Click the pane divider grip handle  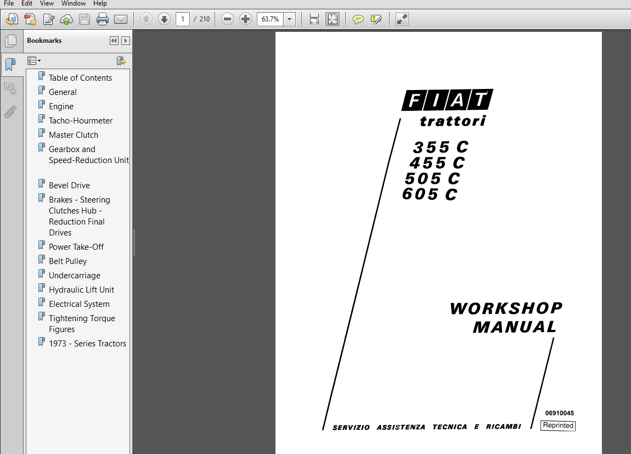click(134, 243)
